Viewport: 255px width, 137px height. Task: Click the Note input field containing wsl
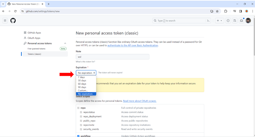[113, 57]
